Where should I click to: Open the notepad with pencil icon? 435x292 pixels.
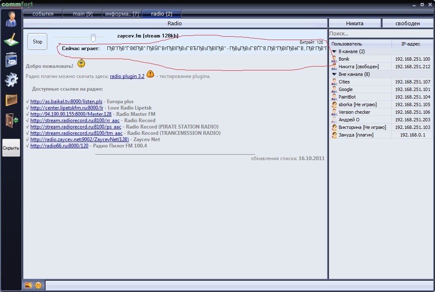[11, 40]
